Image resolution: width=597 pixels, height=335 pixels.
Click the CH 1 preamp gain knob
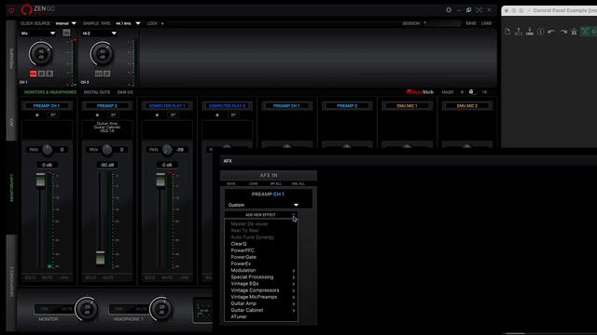[x=41, y=54]
